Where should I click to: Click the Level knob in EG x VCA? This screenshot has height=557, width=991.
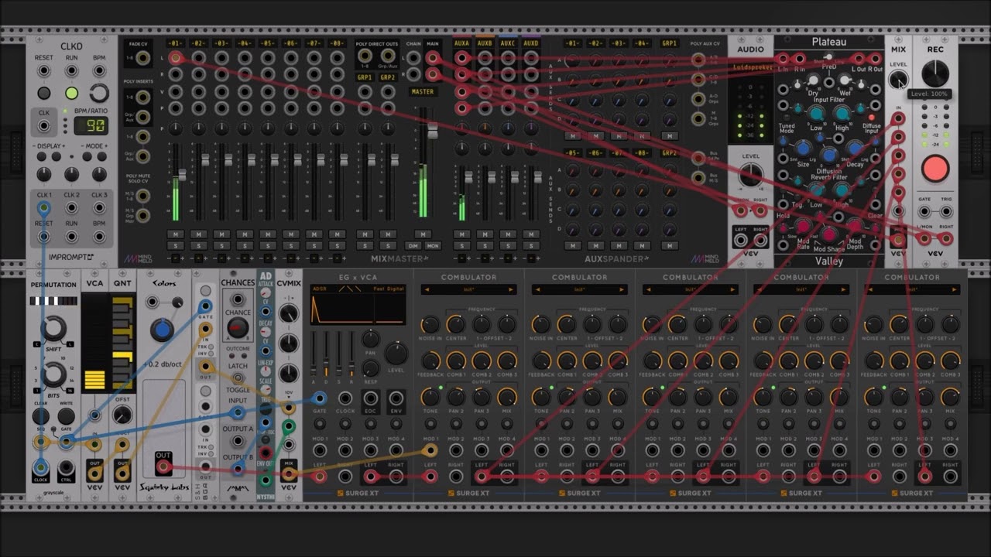[396, 354]
